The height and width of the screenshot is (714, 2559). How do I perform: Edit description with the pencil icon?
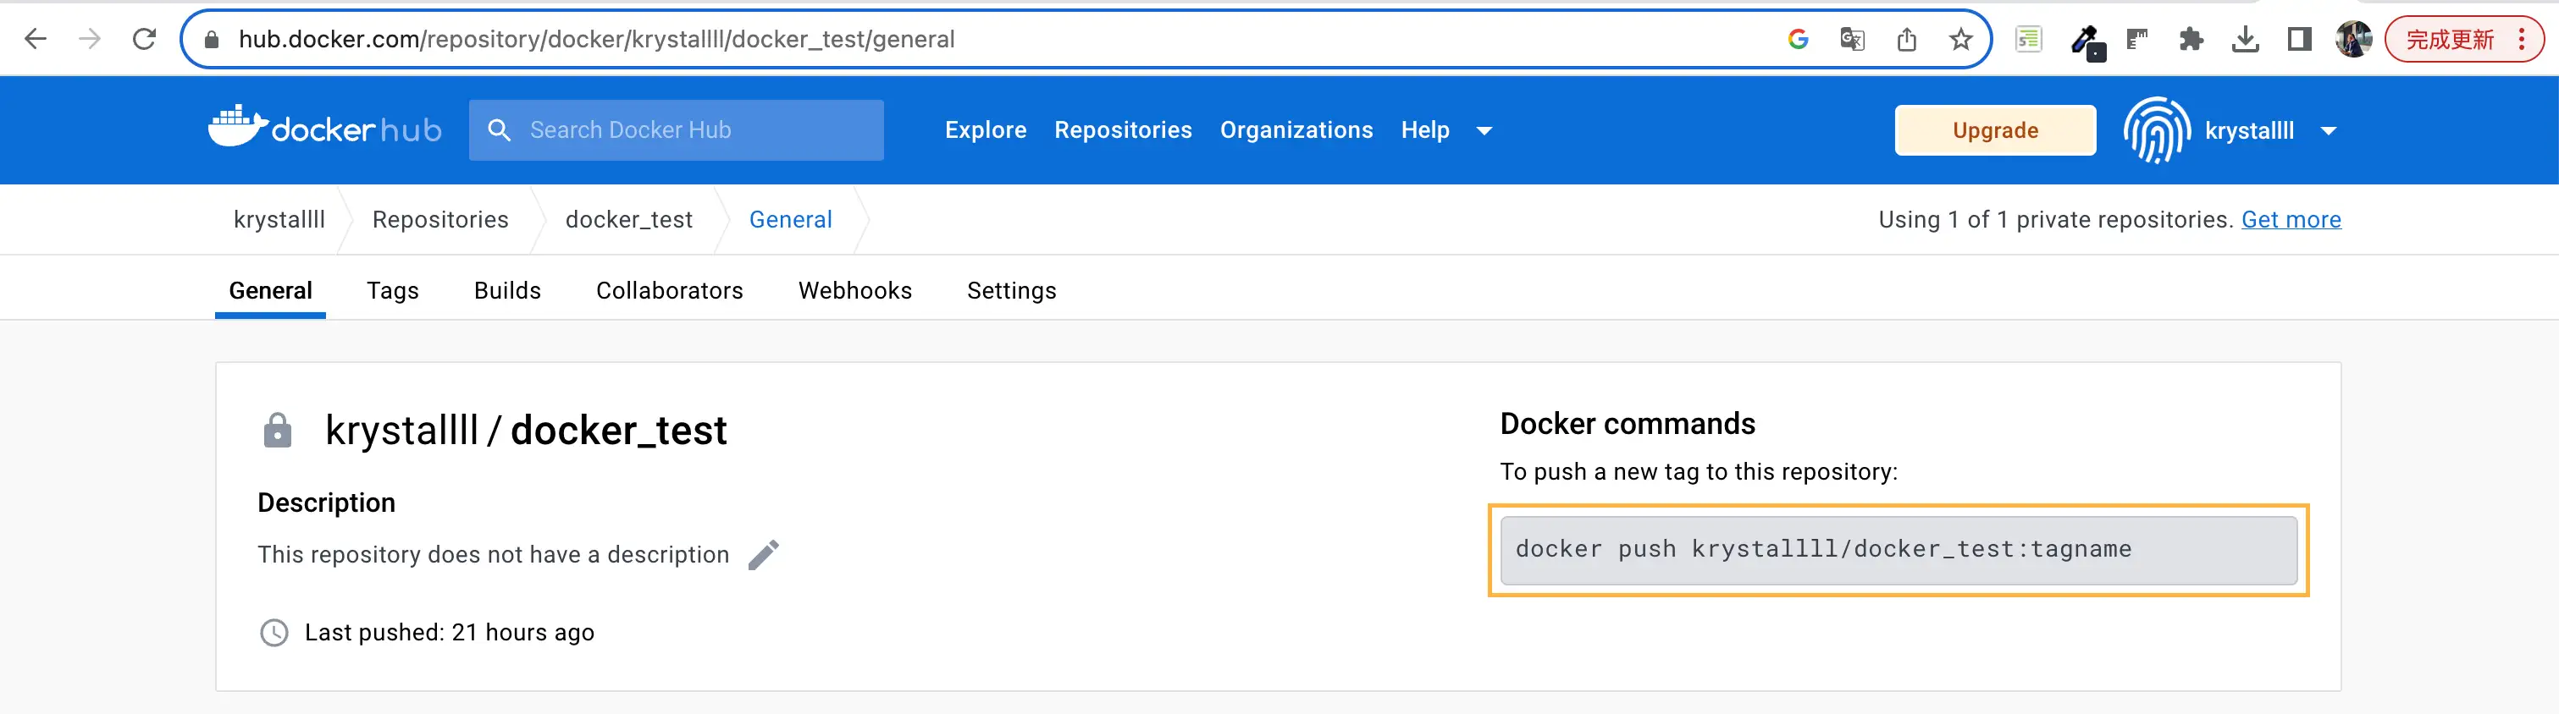tap(763, 555)
